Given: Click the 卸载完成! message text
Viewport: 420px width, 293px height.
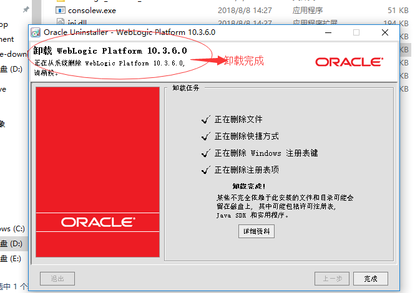Looking at the screenshot, I should coord(249,186).
